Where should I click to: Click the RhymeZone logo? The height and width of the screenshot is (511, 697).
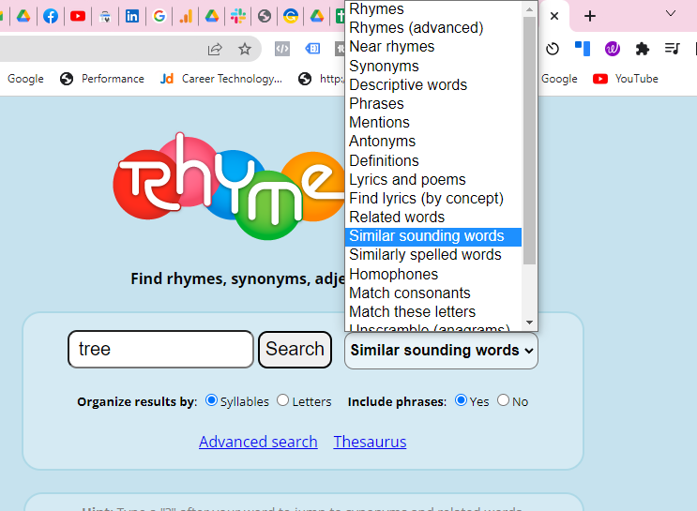pyautogui.click(x=229, y=186)
